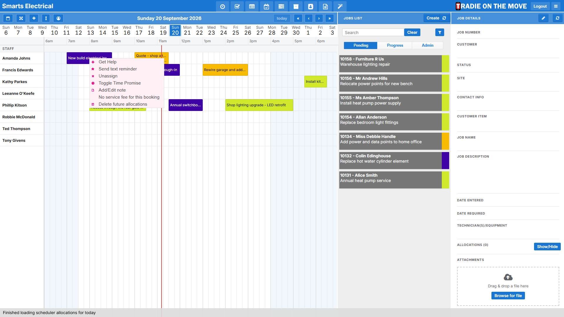The width and height of the screenshot is (564, 317).
Task: Click the Clear search button
Action: tap(412, 32)
